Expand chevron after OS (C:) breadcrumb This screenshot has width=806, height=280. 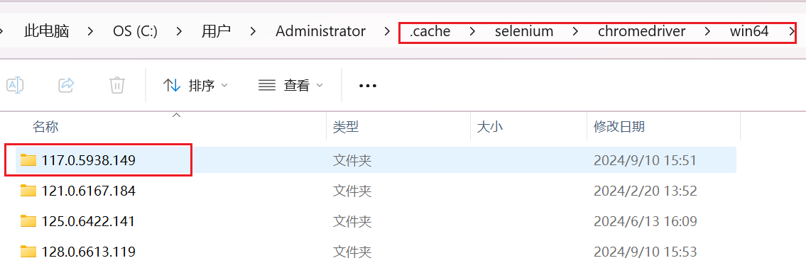pos(180,31)
